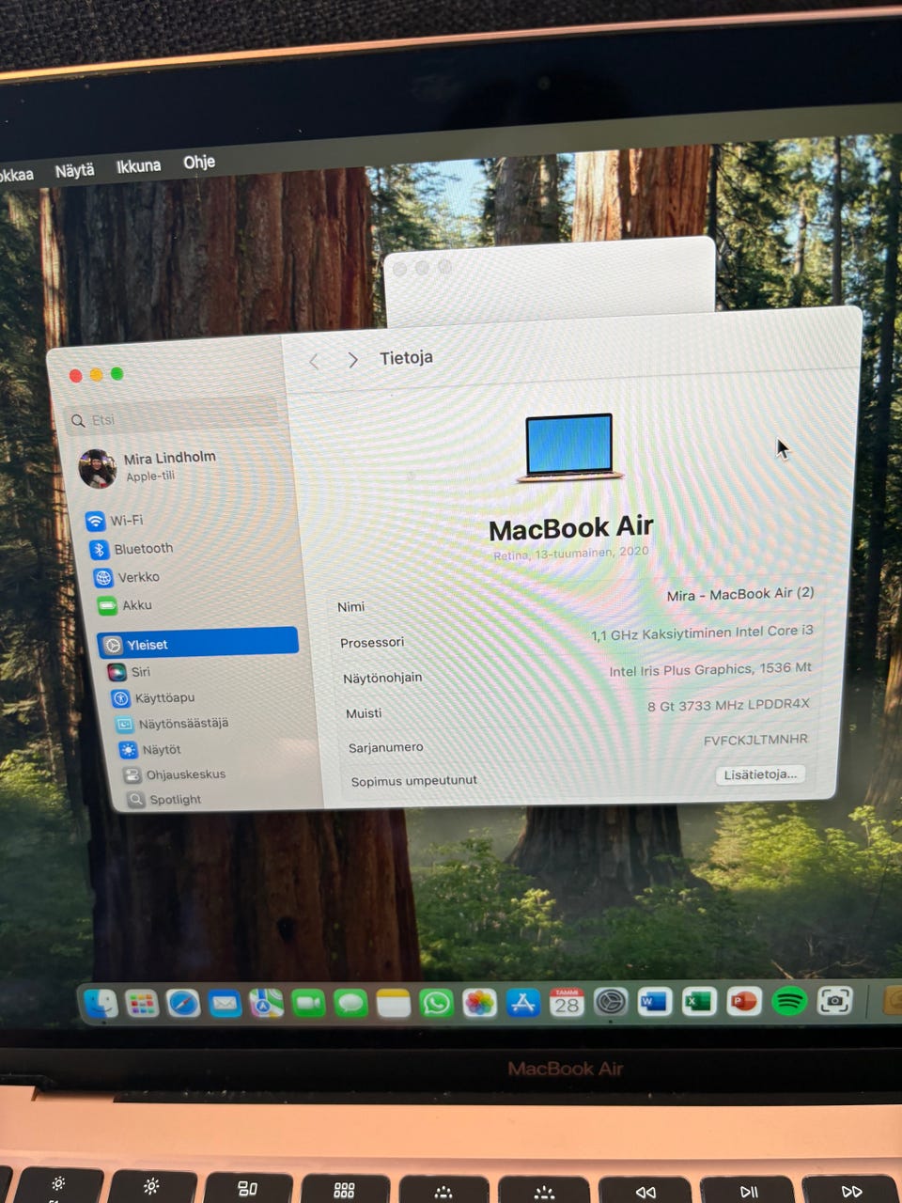Image resolution: width=902 pixels, height=1203 pixels.
Task: Click the Sopimus umpeutunut row label
Action: 414,781
